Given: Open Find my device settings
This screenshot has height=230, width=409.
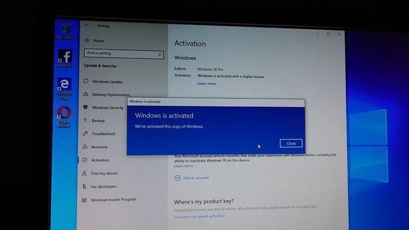Looking at the screenshot, I should [x=104, y=173].
